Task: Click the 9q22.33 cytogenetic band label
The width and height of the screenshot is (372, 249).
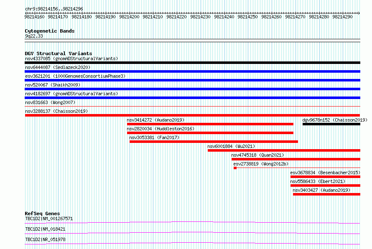Action: click(34, 36)
